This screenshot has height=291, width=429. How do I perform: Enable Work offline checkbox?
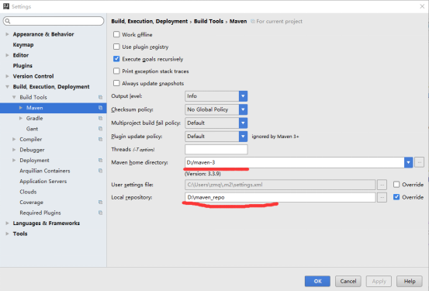[116, 34]
